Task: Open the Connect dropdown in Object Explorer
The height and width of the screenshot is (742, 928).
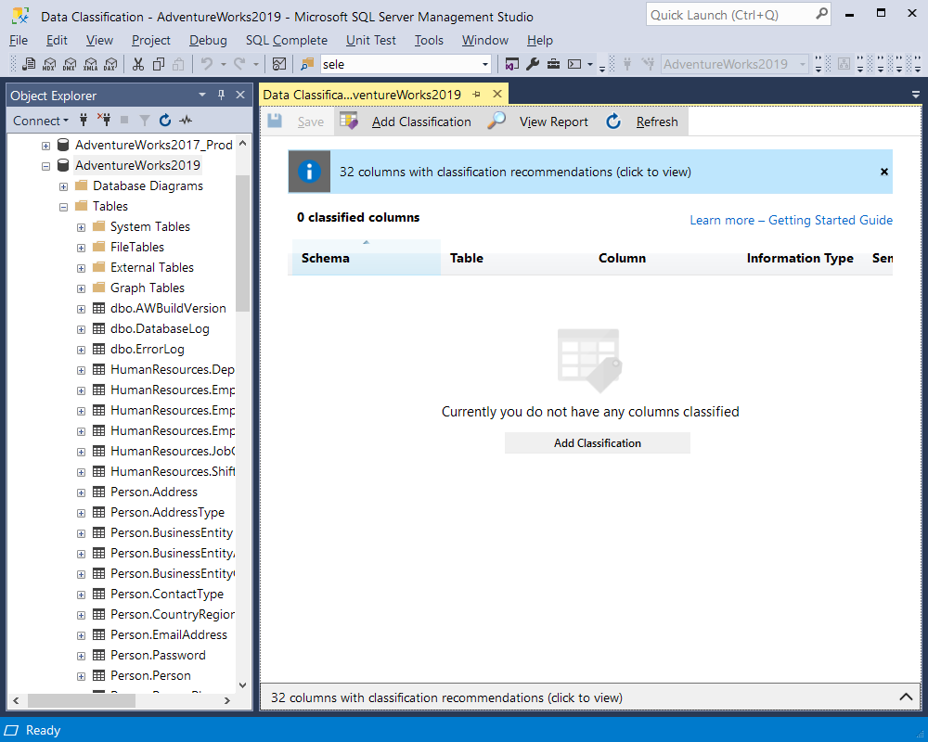Action: click(x=41, y=121)
